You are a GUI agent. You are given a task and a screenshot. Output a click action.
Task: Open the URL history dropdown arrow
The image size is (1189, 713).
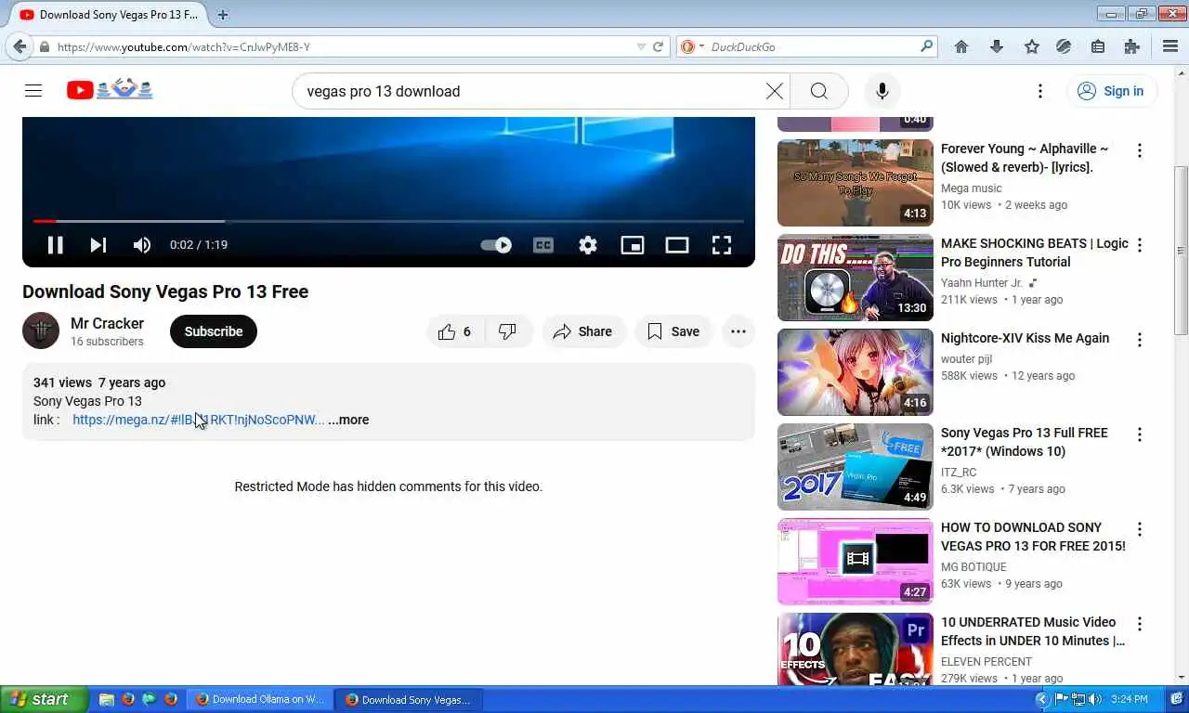click(641, 46)
